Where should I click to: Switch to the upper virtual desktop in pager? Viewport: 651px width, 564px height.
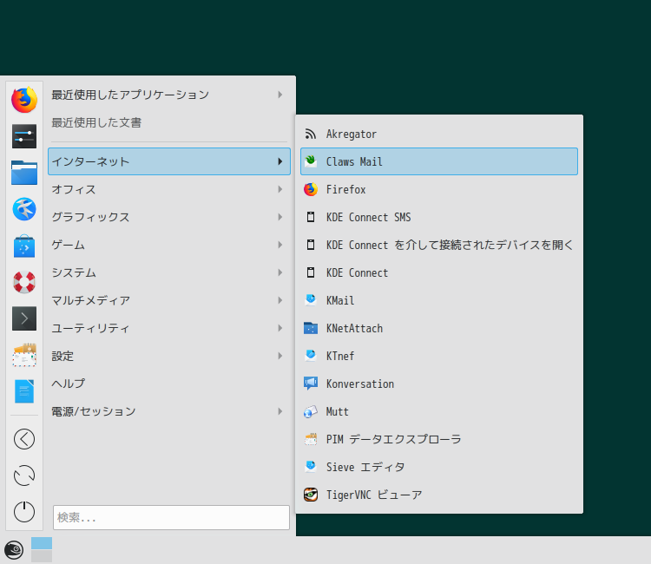[x=42, y=543]
